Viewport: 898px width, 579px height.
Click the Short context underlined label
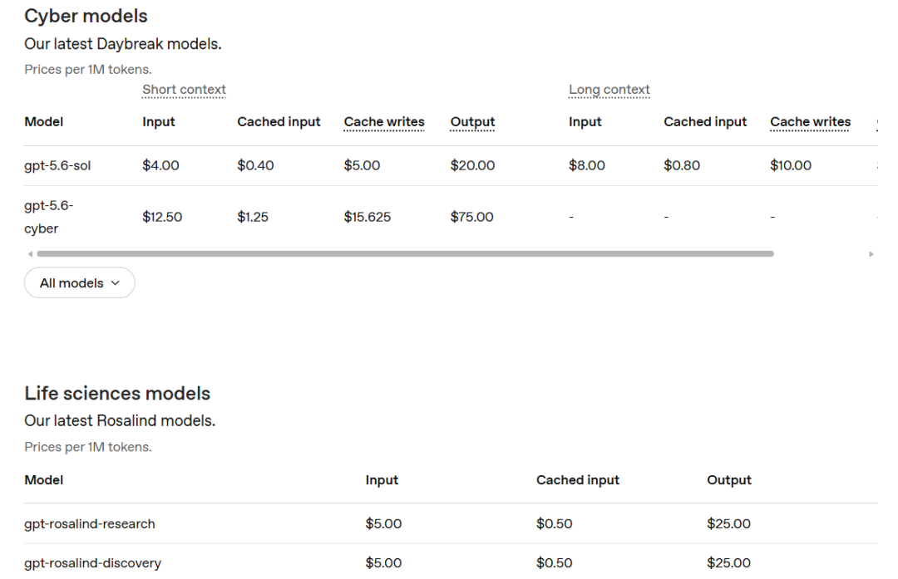coord(184,90)
